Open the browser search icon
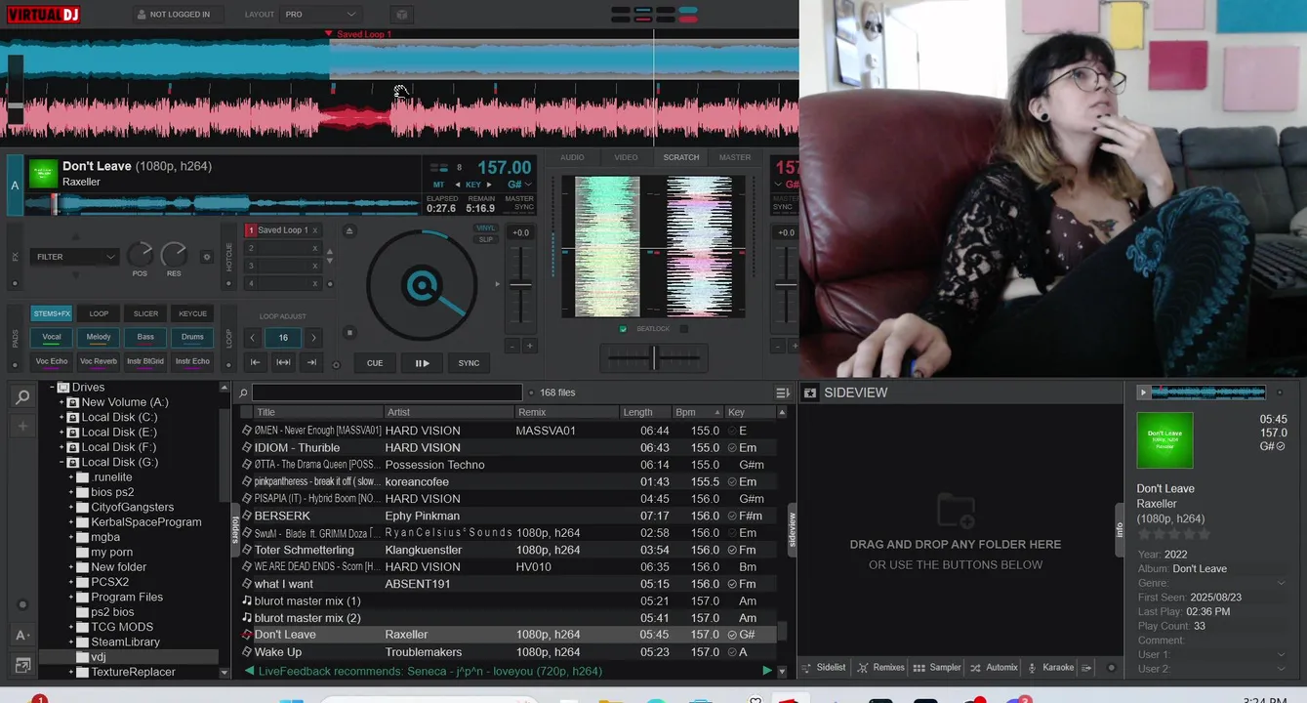This screenshot has width=1307, height=703. [x=22, y=396]
